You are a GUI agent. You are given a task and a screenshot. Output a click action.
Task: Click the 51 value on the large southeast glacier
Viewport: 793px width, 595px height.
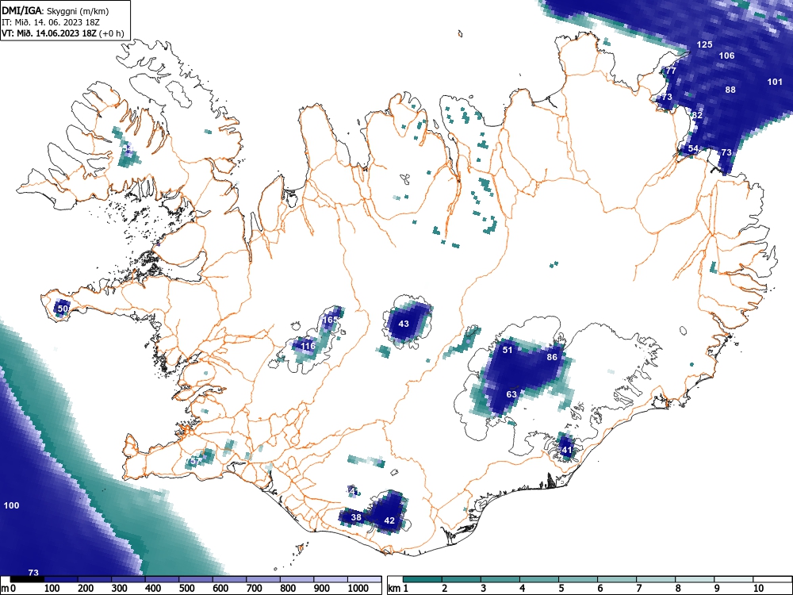[508, 350]
